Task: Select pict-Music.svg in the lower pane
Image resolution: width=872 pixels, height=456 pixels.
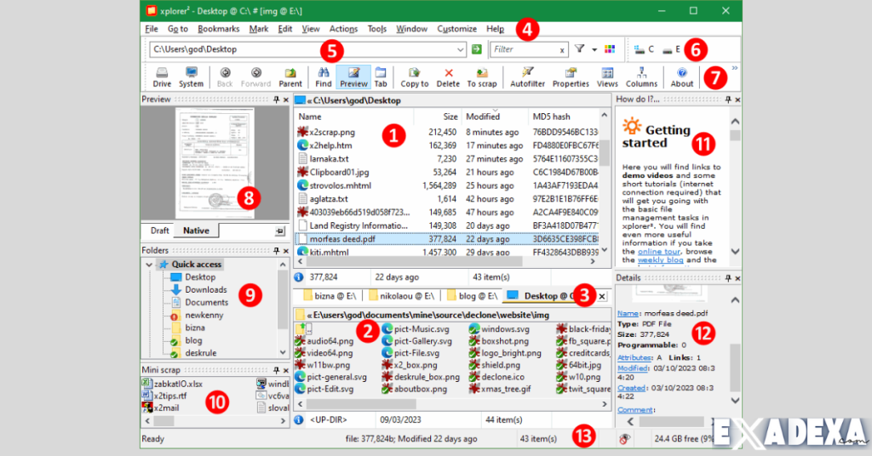Action: 421,329
